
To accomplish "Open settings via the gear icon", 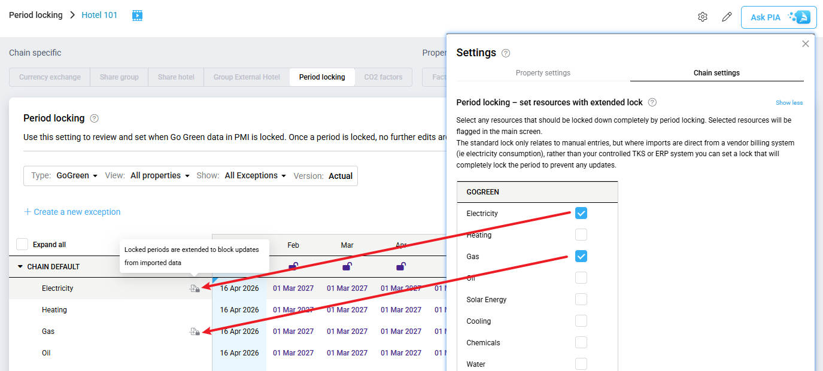I will (x=703, y=17).
